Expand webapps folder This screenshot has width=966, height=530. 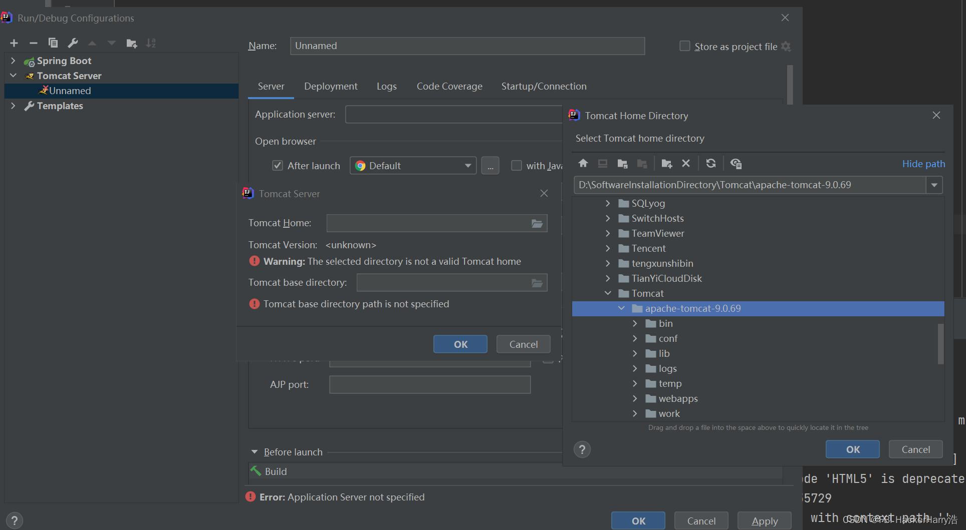click(635, 398)
